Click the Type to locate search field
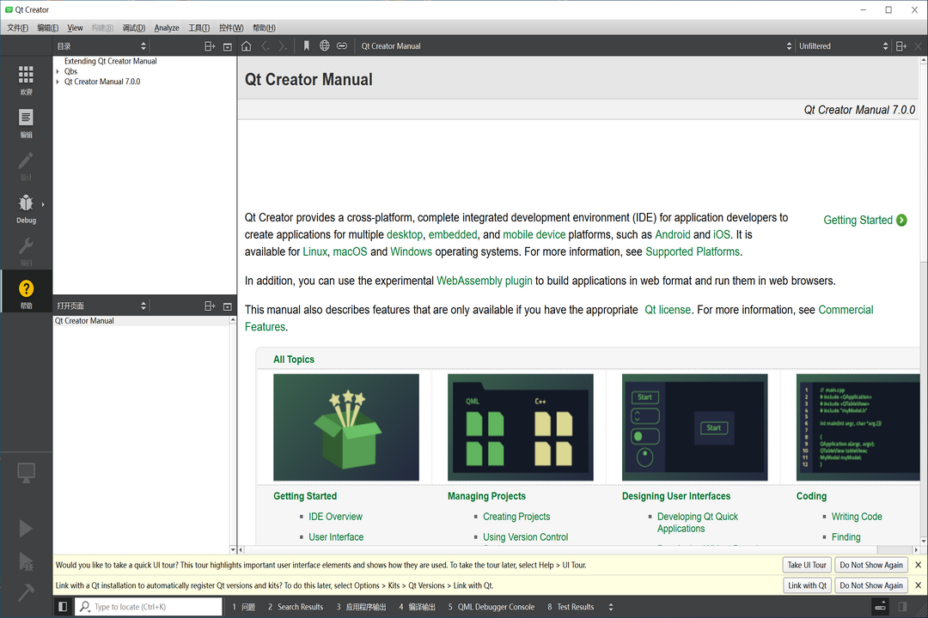This screenshot has height=618, width=928. click(146, 606)
